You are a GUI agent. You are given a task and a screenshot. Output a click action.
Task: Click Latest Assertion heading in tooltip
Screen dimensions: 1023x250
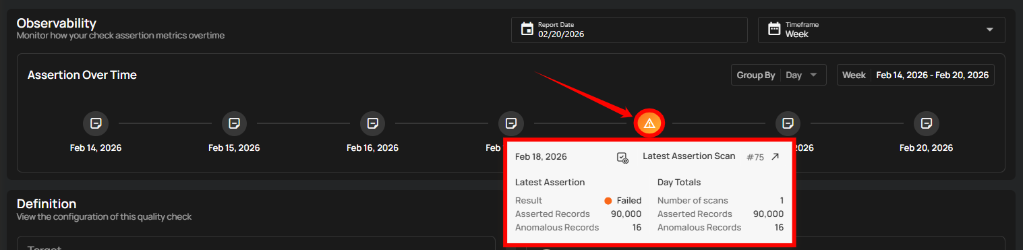click(x=550, y=182)
